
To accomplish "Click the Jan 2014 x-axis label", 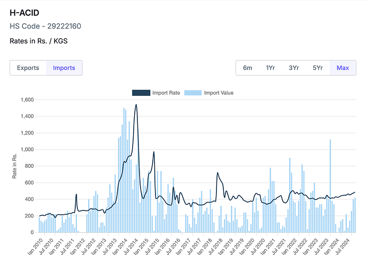I will [120, 247].
